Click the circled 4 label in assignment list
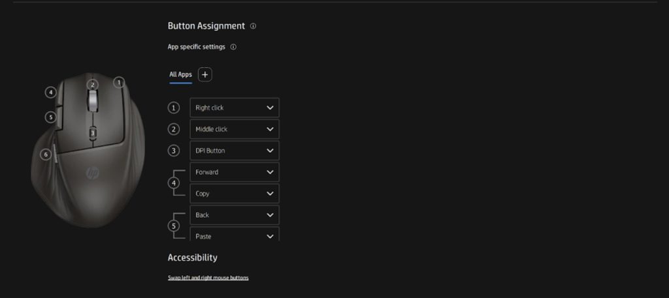This screenshot has height=298, width=669. pos(174,183)
